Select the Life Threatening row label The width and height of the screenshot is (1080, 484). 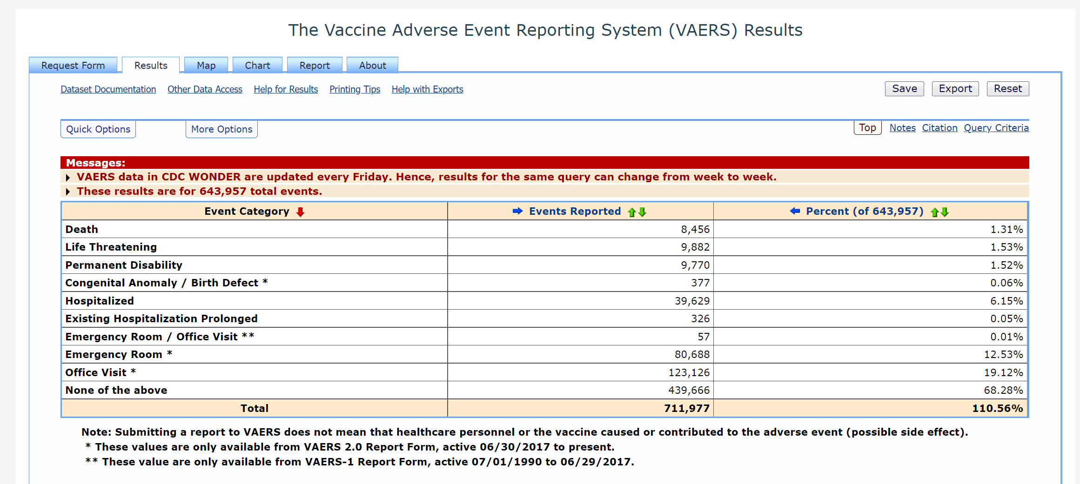(111, 247)
